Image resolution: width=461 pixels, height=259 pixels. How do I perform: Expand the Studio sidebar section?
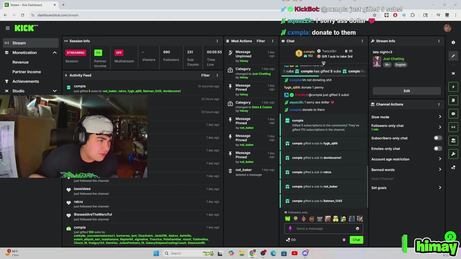(x=55, y=91)
